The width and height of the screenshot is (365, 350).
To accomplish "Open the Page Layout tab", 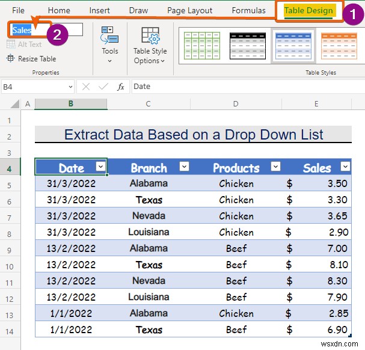I will (x=190, y=10).
